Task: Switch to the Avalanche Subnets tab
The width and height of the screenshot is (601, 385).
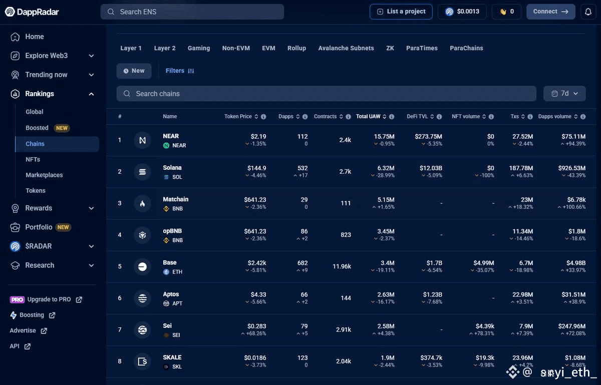Action: click(346, 48)
